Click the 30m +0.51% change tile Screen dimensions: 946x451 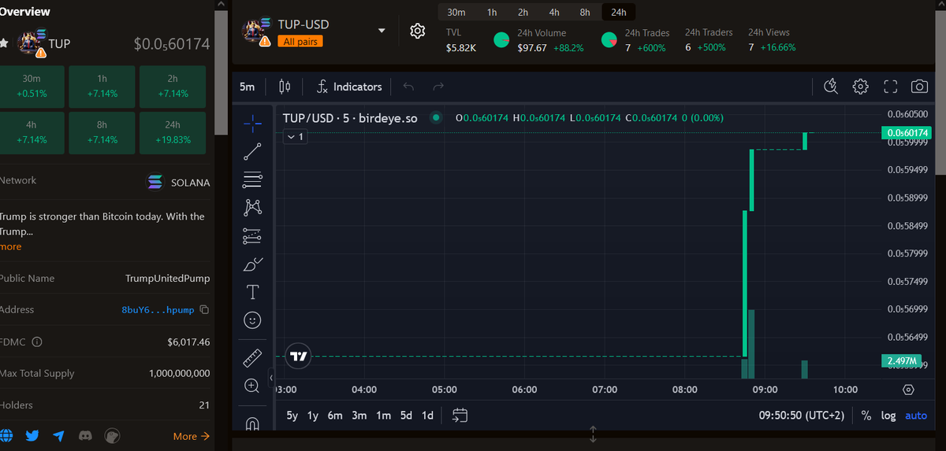point(32,86)
